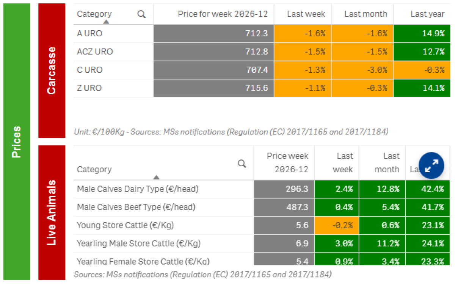Click the orange -0.2% Young Store Cattle cell
The image size is (455, 284).
pos(337,225)
